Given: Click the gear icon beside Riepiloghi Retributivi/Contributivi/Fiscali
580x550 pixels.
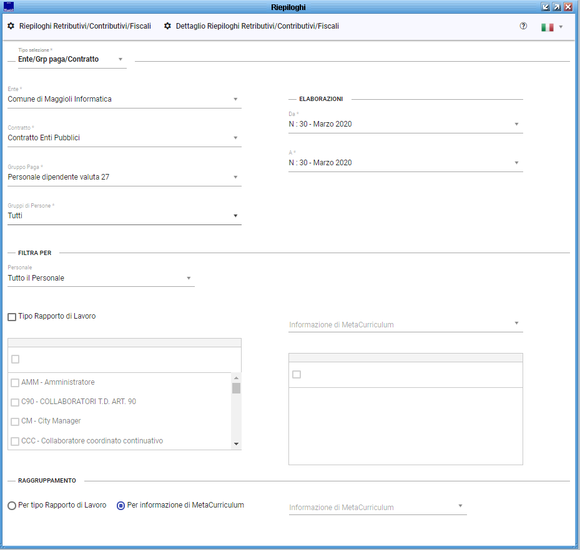Looking at the screenshot, I should (11, 26).
